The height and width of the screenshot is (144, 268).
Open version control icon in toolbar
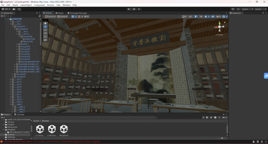19,9
